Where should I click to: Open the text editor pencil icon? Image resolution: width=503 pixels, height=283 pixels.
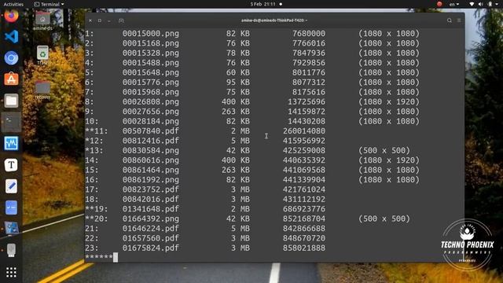(11, 186)
